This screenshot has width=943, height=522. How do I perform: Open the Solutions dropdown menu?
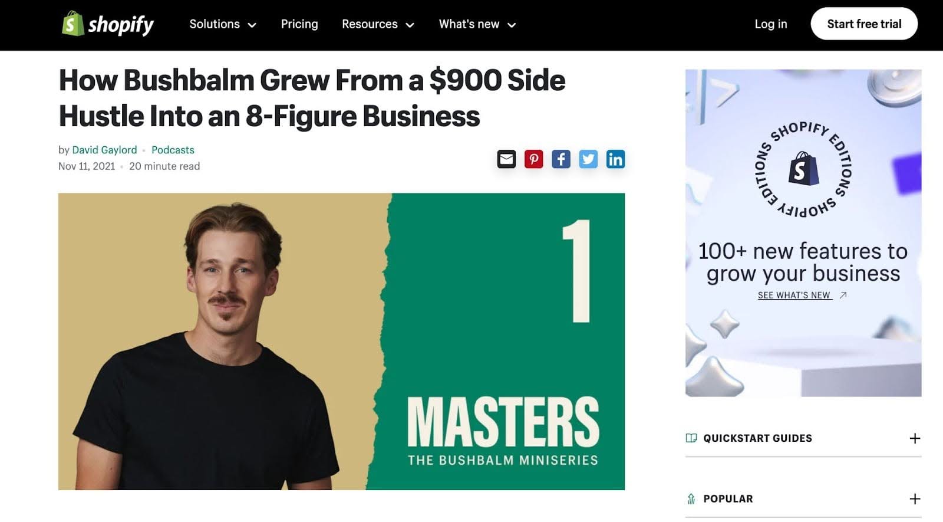[223, 24]
